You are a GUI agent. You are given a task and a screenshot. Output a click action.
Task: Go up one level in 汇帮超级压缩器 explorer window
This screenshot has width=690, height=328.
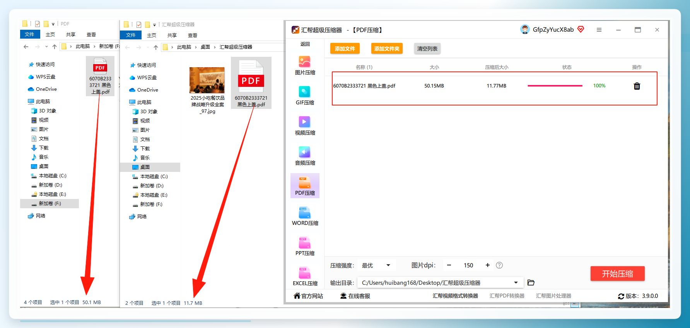[x=156, y=47]
